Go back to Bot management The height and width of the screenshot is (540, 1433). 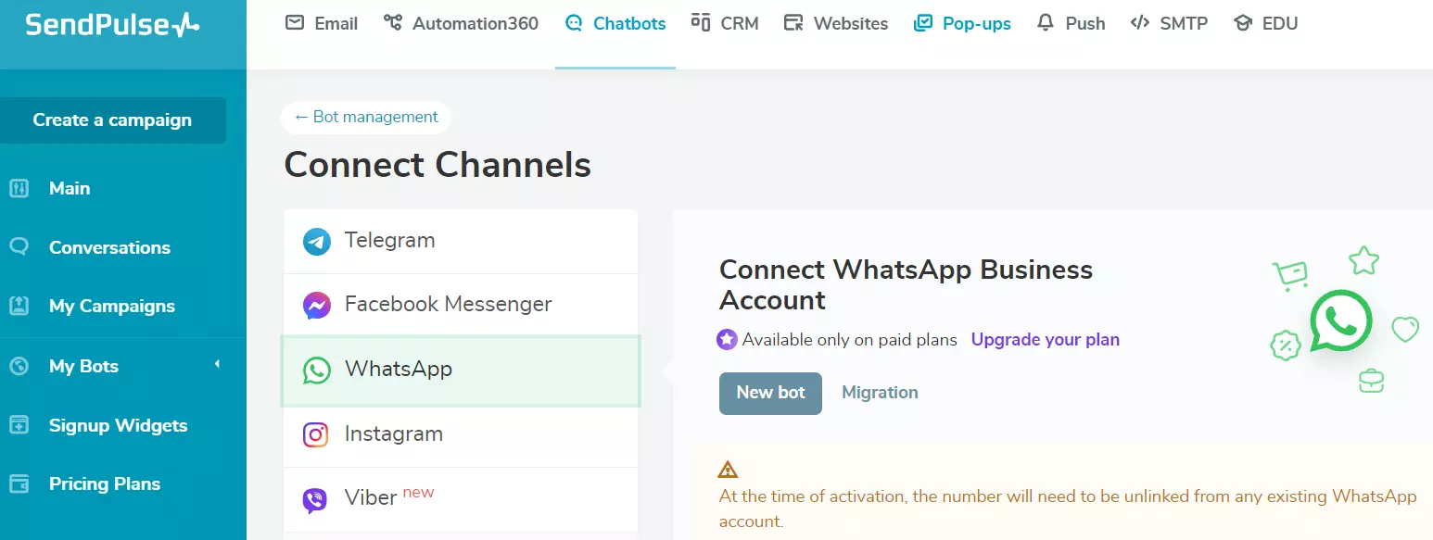click(x=366, y=117)
